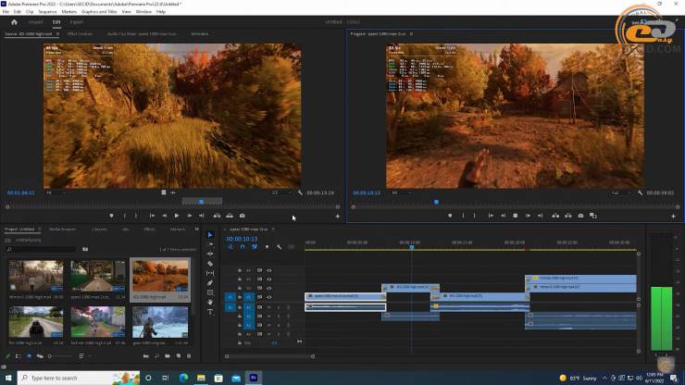Open timeline display settings wrench
This screenshot has height=385, width=685.
279,247
